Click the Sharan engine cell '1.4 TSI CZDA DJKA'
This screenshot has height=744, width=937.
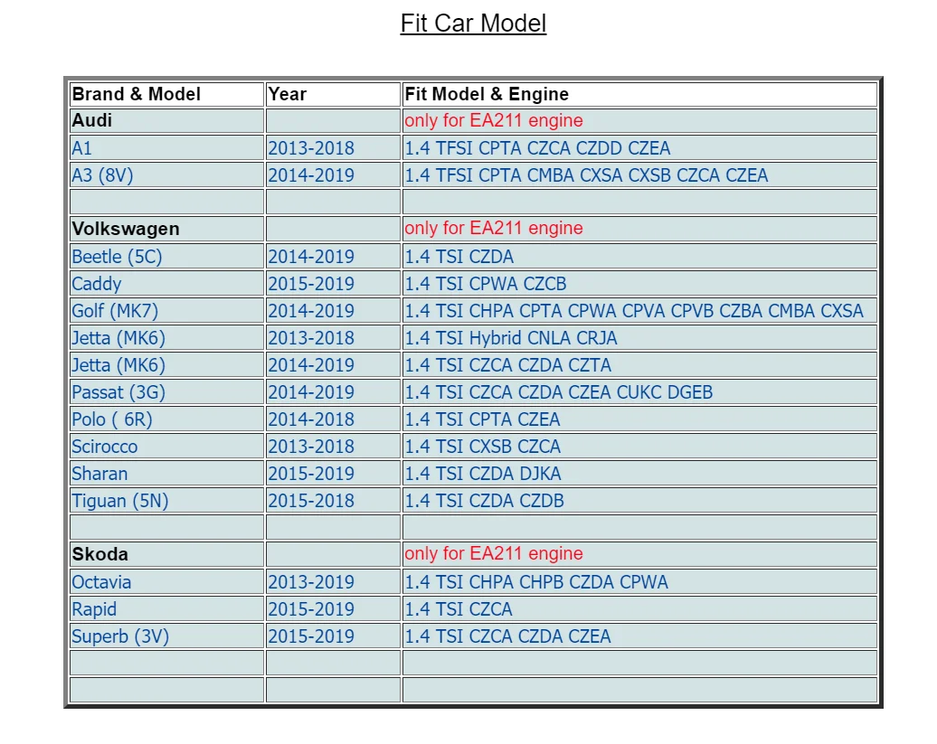(x=639, y=474)
